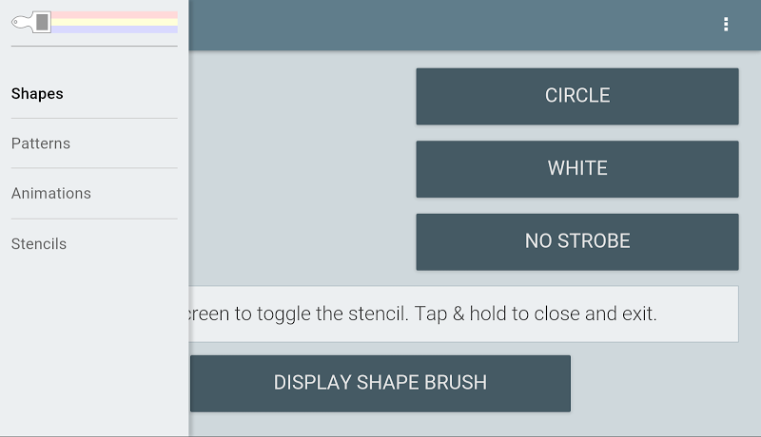This screenshot has height=437, width=761.
Task: Click the DISPLAY SHAPE BRUSH button
Action: tap(380, 383)
